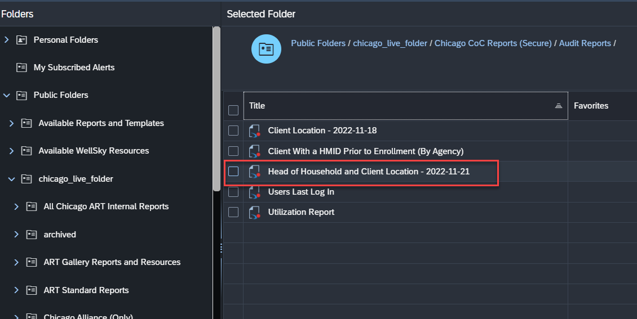Click the Favorites column header
This screenshot has height=319, width=637.
click(591, 106)
